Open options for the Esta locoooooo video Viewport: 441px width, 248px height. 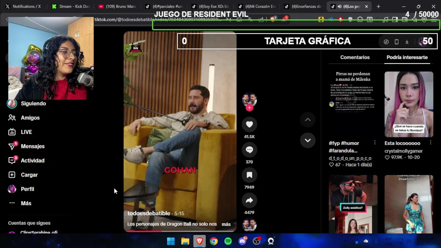coord(431,143)
